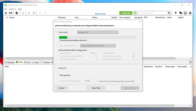The width and height of the screenshot is (196, 111).
Task: Open the Take our survey link
Action: (100, 13)
